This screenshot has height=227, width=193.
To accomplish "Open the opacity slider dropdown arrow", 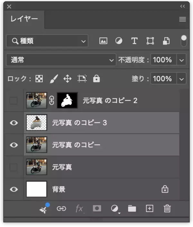I will pyautogui.click(x=181, y=60).
